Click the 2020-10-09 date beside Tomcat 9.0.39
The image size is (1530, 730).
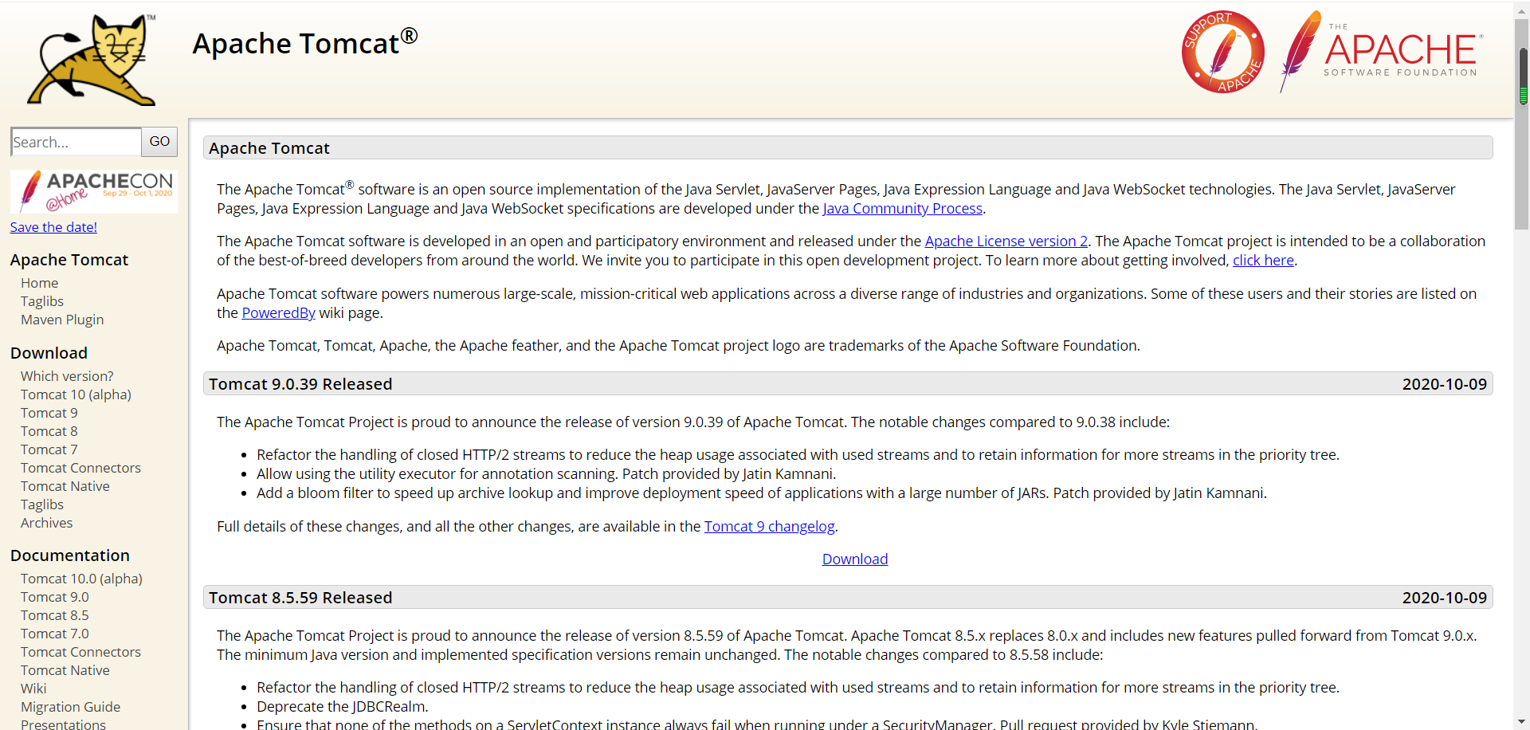pos(1444,384)
